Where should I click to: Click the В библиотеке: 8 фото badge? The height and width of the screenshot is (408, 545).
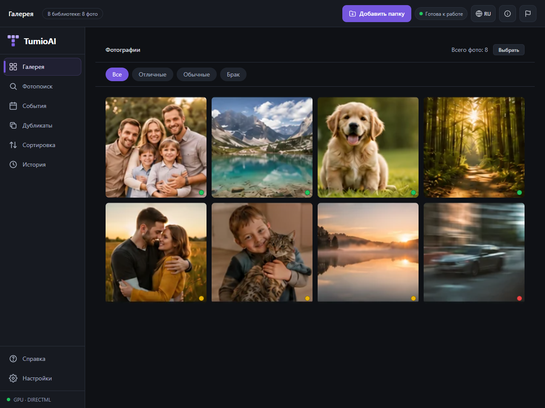72,14
